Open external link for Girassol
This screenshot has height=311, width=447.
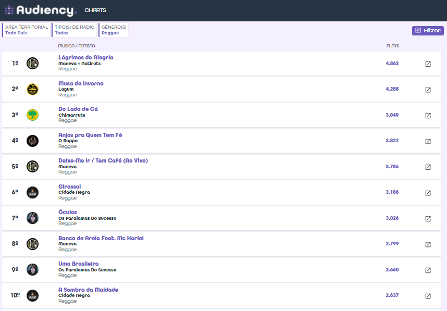tap(428, 193)
